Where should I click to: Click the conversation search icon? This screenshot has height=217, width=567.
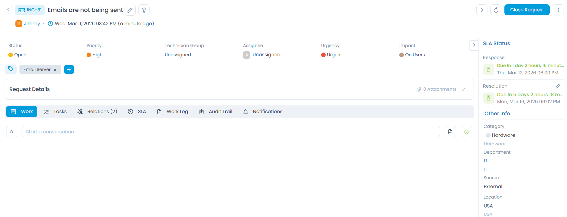pyautogui.click(x=12, y=132)
